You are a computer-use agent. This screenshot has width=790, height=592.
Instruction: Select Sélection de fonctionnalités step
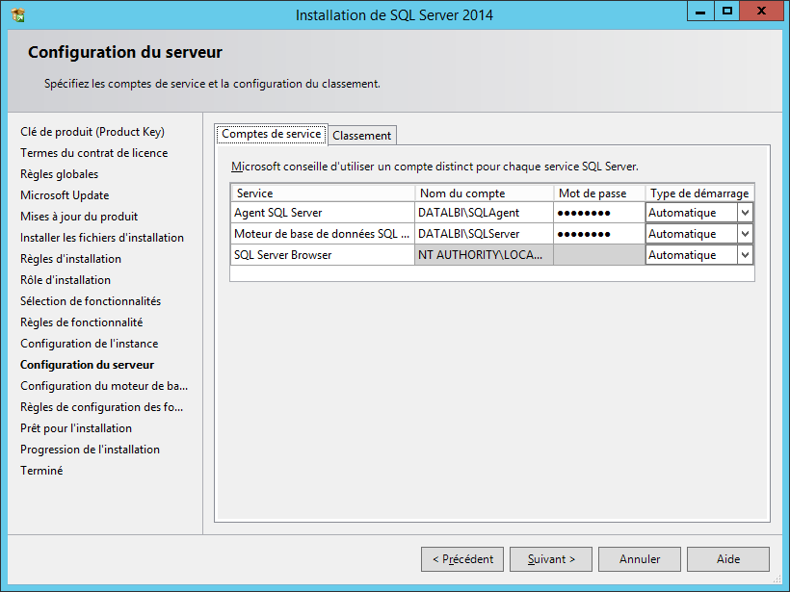coord(91,301)
